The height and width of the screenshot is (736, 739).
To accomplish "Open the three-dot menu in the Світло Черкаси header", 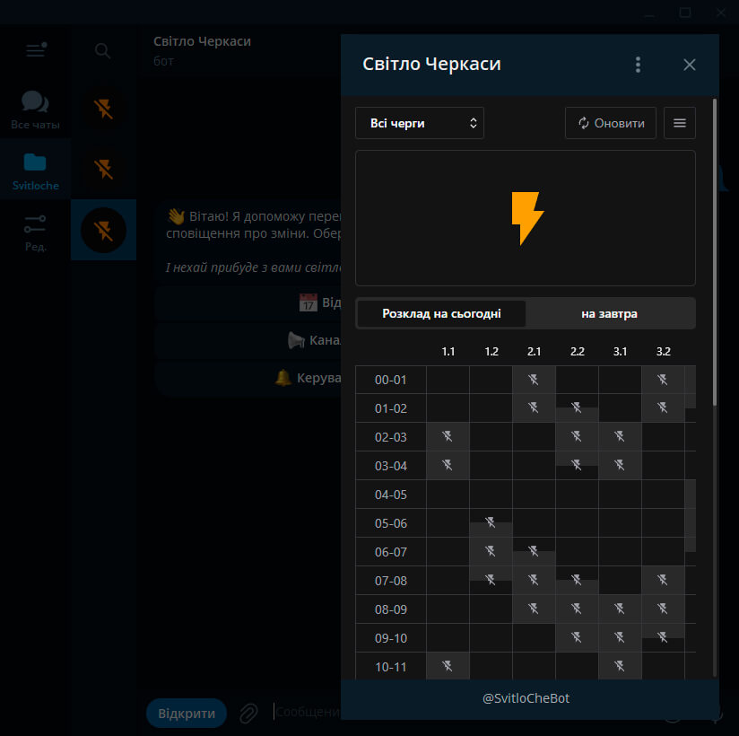I will pos(638,65).
